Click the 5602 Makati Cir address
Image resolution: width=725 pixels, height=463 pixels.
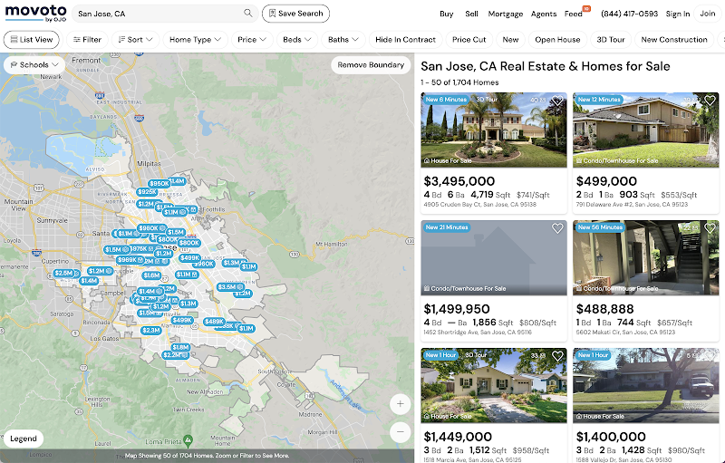(x=625, y=333)
